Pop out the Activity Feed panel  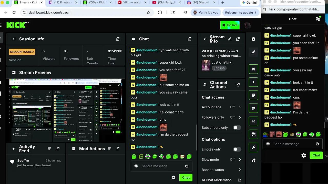click(x=58, y=149)
